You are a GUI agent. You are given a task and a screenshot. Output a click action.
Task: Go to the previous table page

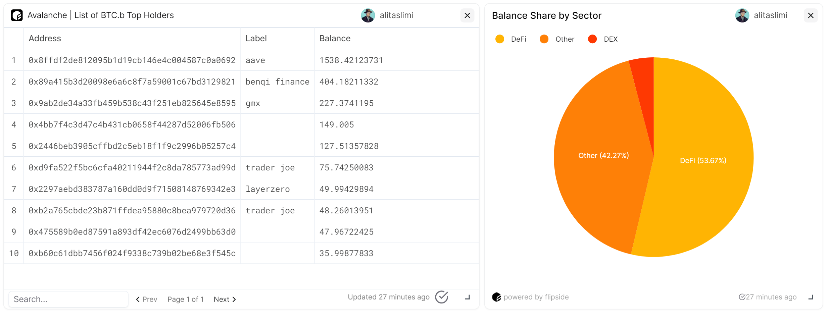coord(146,299)
